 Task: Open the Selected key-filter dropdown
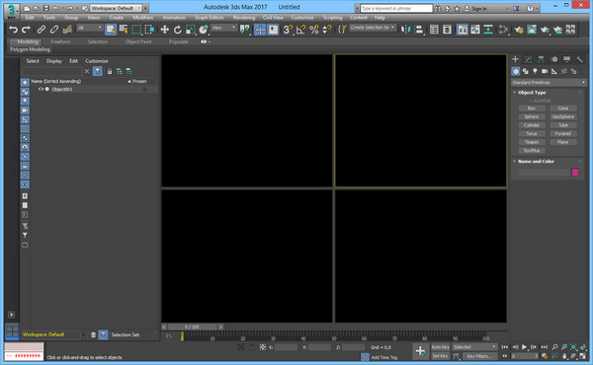coord(474,347)
